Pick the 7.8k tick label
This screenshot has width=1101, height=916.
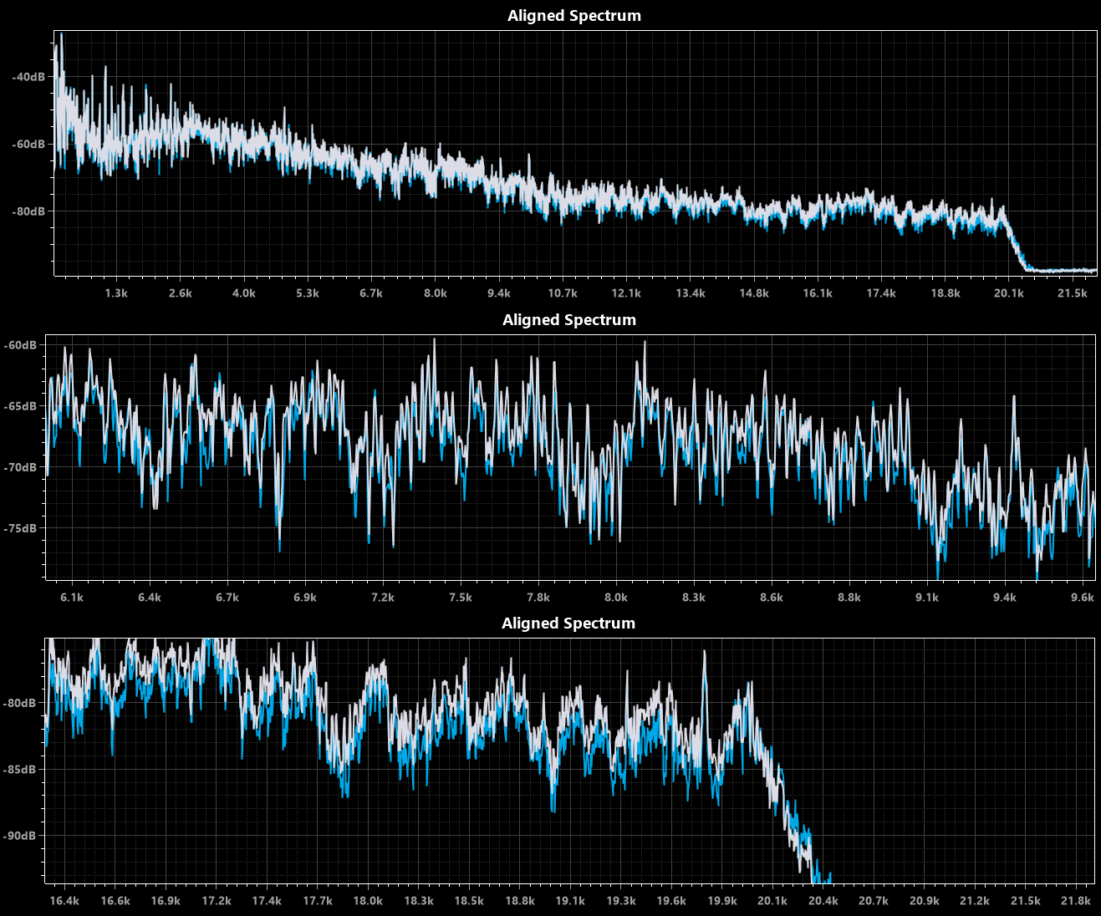(538, 598)
